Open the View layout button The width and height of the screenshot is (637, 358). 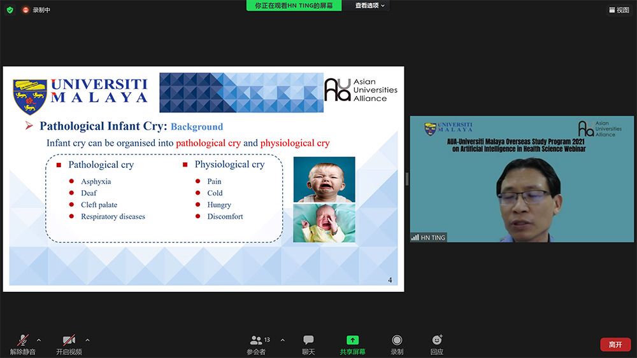pos(619,10)
